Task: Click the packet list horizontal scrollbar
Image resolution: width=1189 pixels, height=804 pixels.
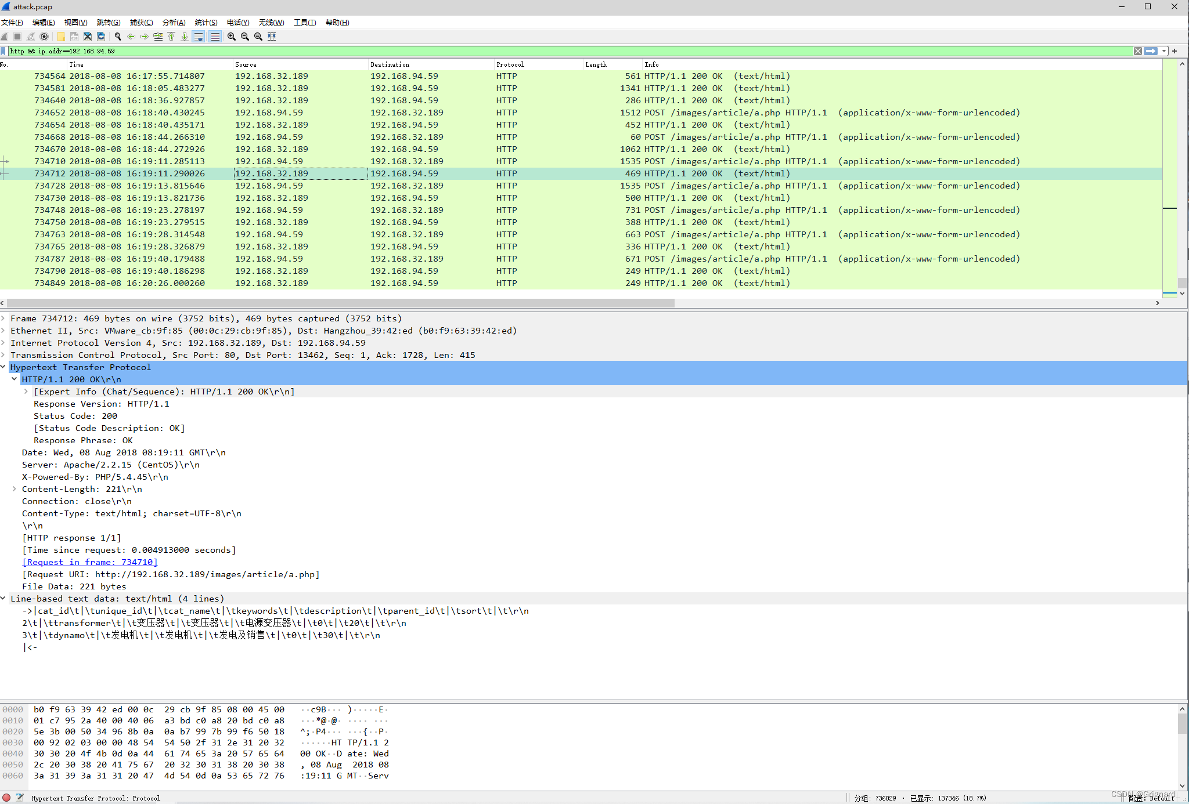Action: click(340, 303)
